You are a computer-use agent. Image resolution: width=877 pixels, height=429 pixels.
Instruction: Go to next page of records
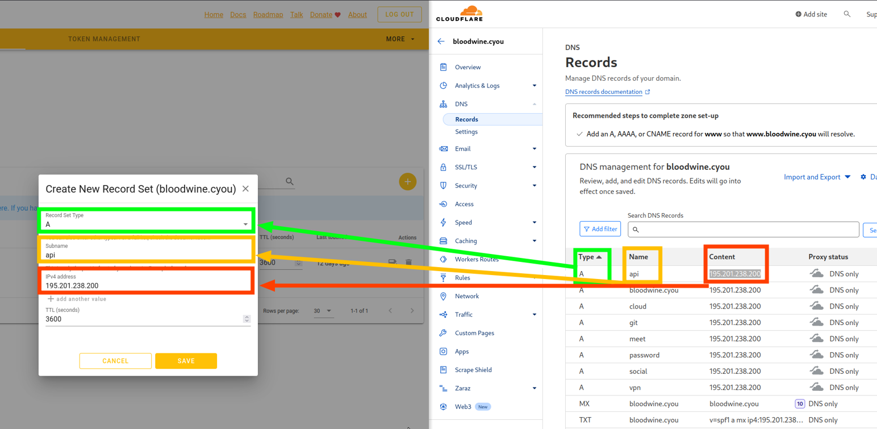click(x=412, y=311)
